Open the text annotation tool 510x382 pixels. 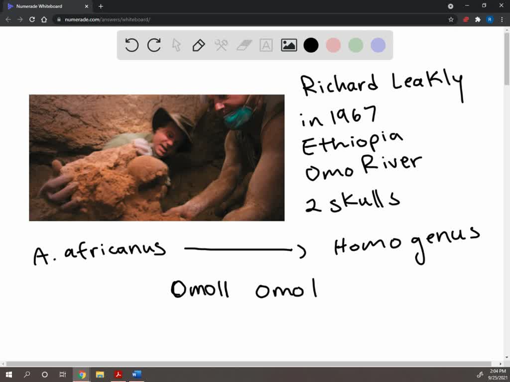[x=265, y=45]
